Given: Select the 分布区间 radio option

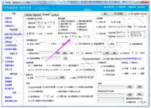Looking at the screenshot, I should 97,34.
